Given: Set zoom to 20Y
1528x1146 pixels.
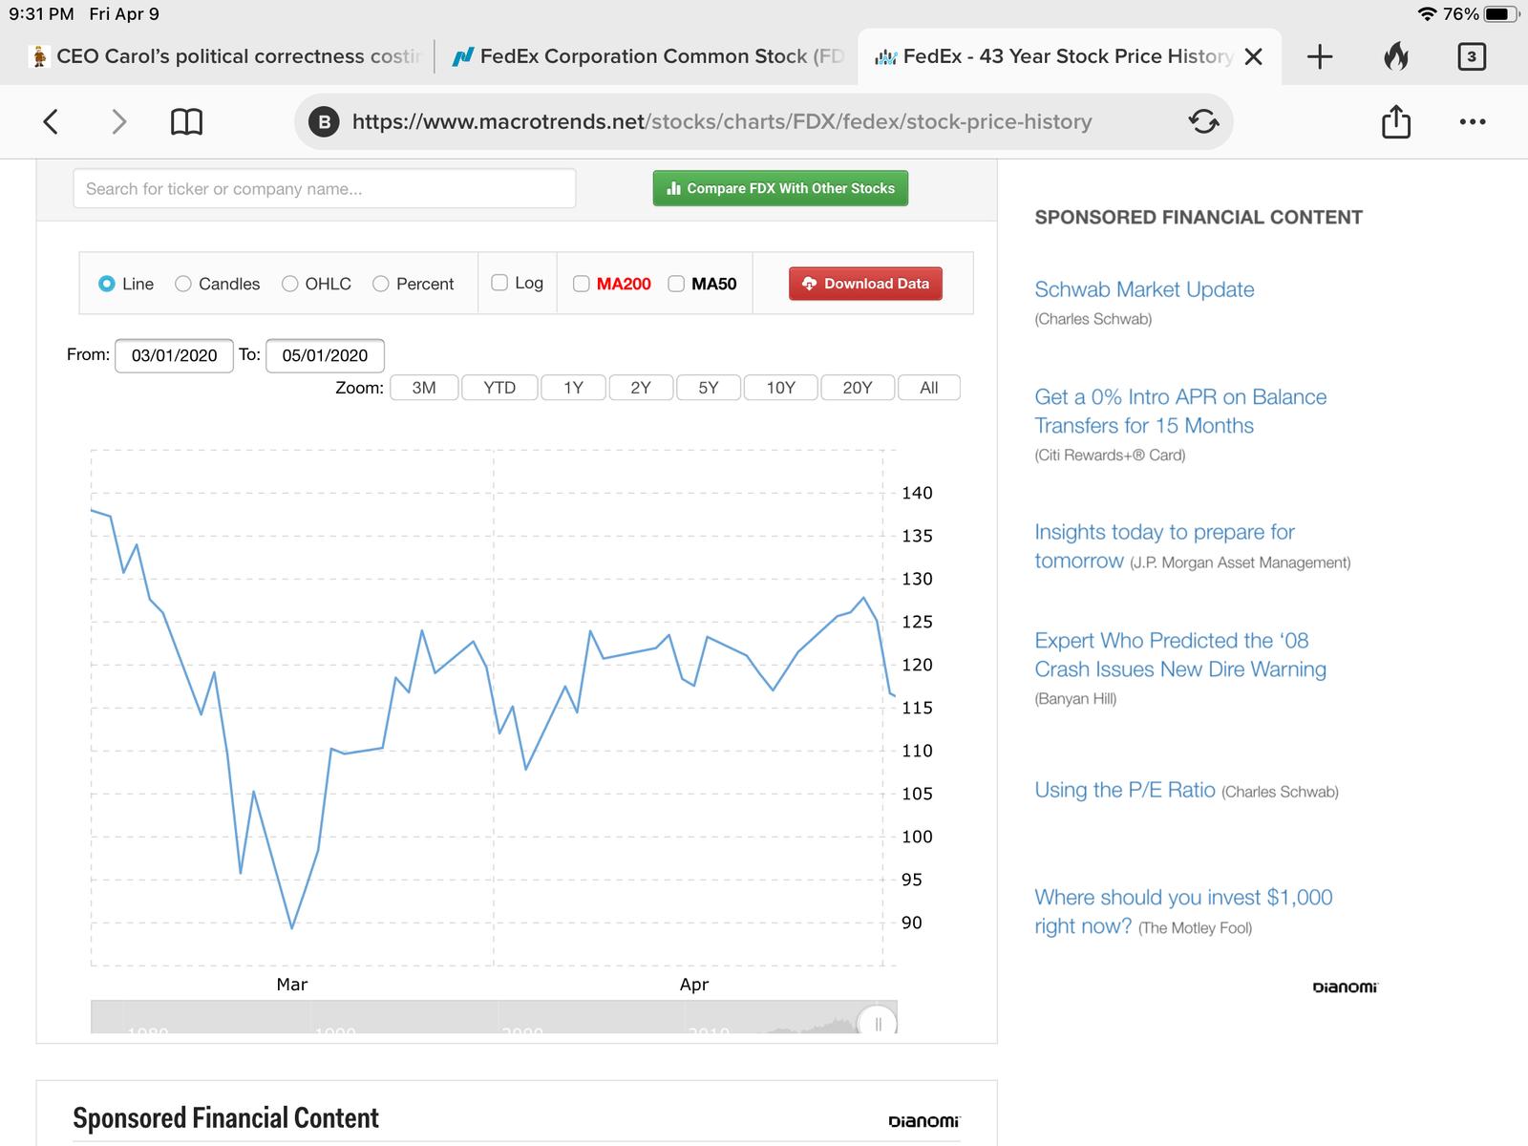Looking at the screenshot, I should point(858,388).
